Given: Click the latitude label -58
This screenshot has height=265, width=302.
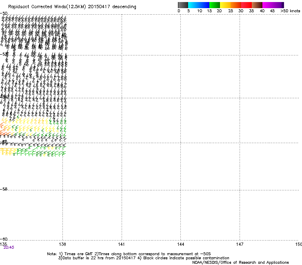Looking at the screenshot, I should [4, 189].
